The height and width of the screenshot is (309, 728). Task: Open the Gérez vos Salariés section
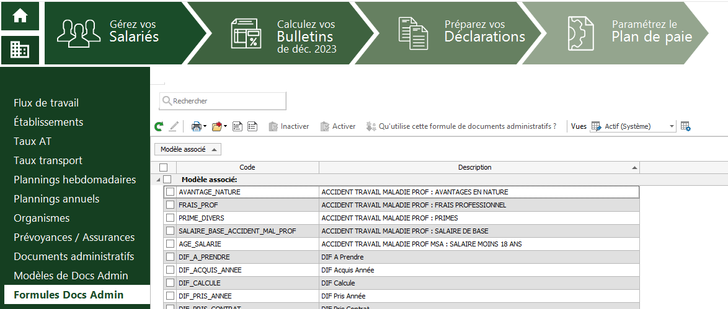[126, 33]
